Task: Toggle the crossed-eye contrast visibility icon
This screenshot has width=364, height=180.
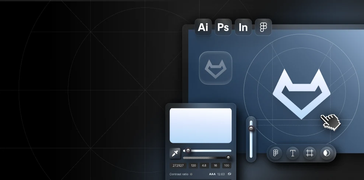Action: click(x=230, y=174)
